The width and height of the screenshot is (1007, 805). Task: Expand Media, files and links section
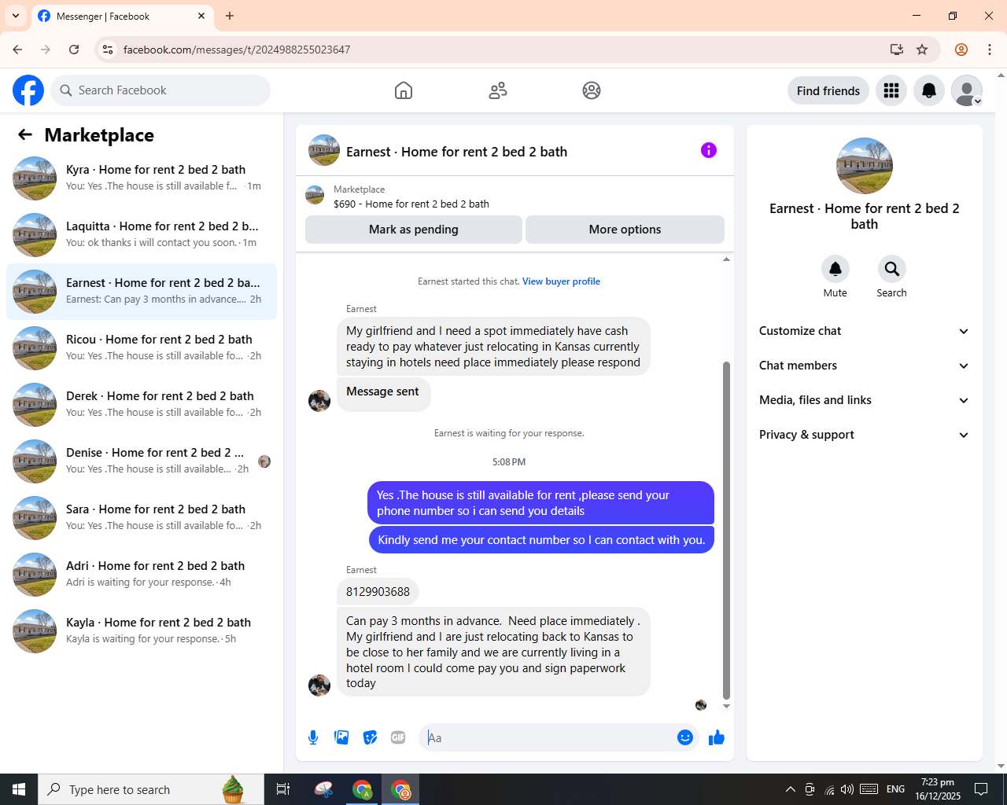tap(865, 400)
